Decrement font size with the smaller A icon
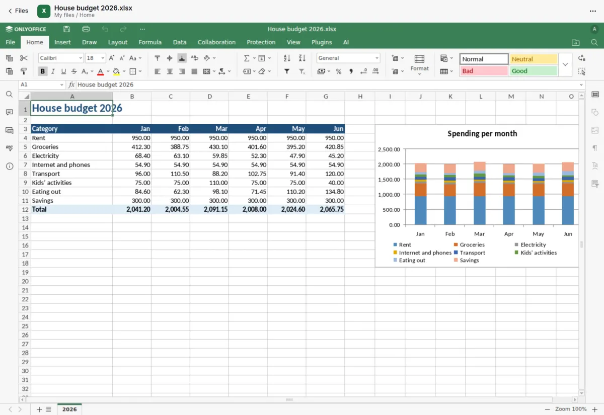The width and height of the screenshot is (604, 415). (122, 58)
